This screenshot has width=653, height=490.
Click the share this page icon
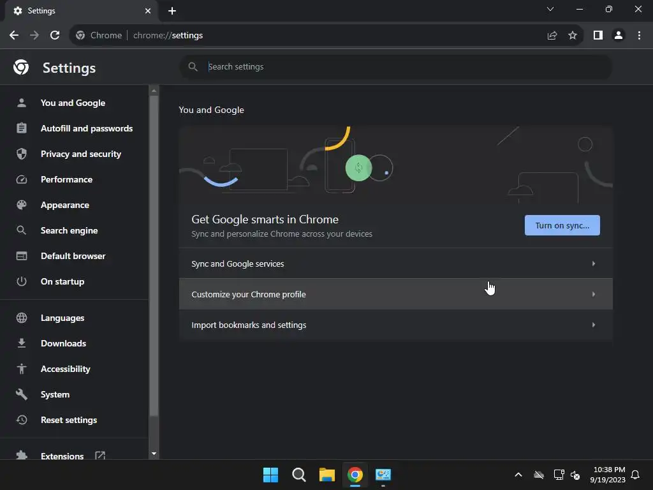[x=552, y=36]
